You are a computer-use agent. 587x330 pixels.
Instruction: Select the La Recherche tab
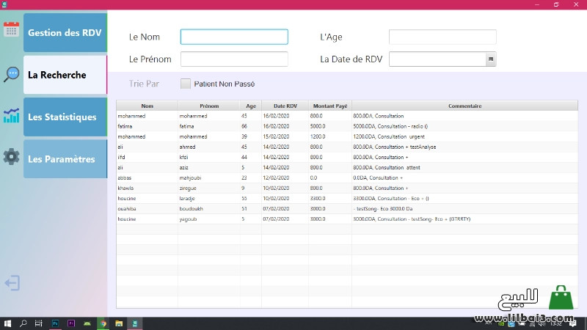pos(65,75)
